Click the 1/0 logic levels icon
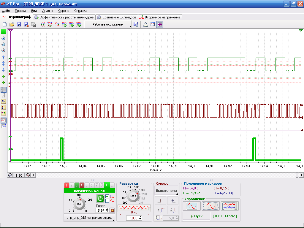This screenshot has height=228, width=304. (x=4, y=96)
